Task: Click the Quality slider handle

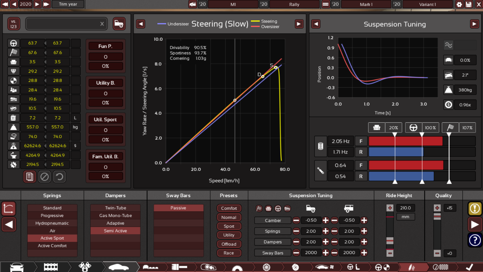Action: point(437,216)
